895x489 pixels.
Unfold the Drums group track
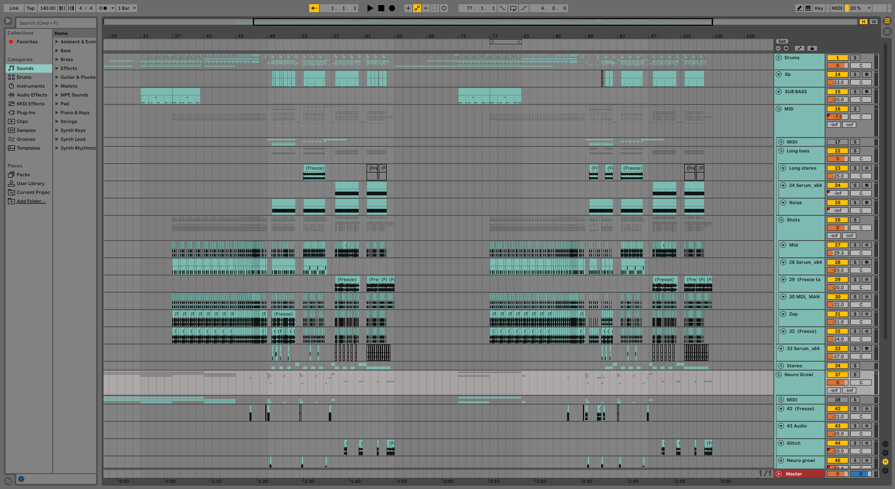[x=778, y=57]
